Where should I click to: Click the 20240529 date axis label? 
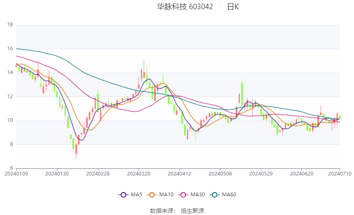[261, 174]
